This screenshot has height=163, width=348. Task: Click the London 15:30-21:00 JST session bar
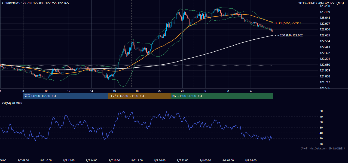coord(139,96)
